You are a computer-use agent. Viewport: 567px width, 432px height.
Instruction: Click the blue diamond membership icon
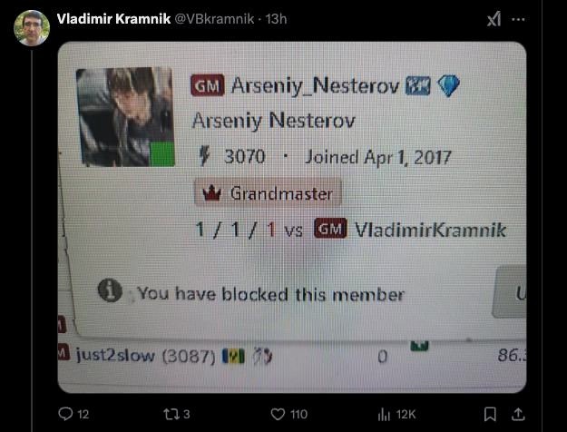pyautogui.click(x=448, y=85)
